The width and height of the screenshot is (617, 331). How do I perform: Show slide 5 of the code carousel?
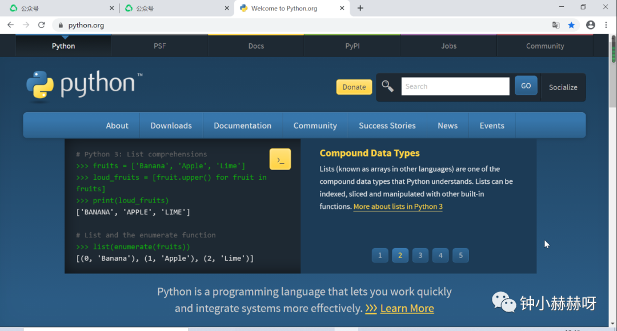tap(461, 256)
